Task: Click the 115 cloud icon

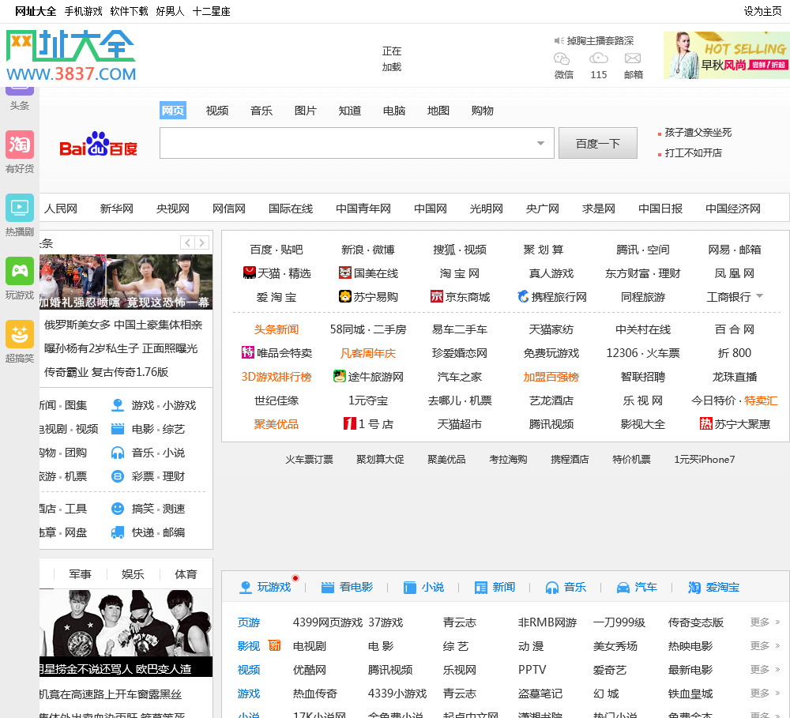Action: click(x=598, y=58)
